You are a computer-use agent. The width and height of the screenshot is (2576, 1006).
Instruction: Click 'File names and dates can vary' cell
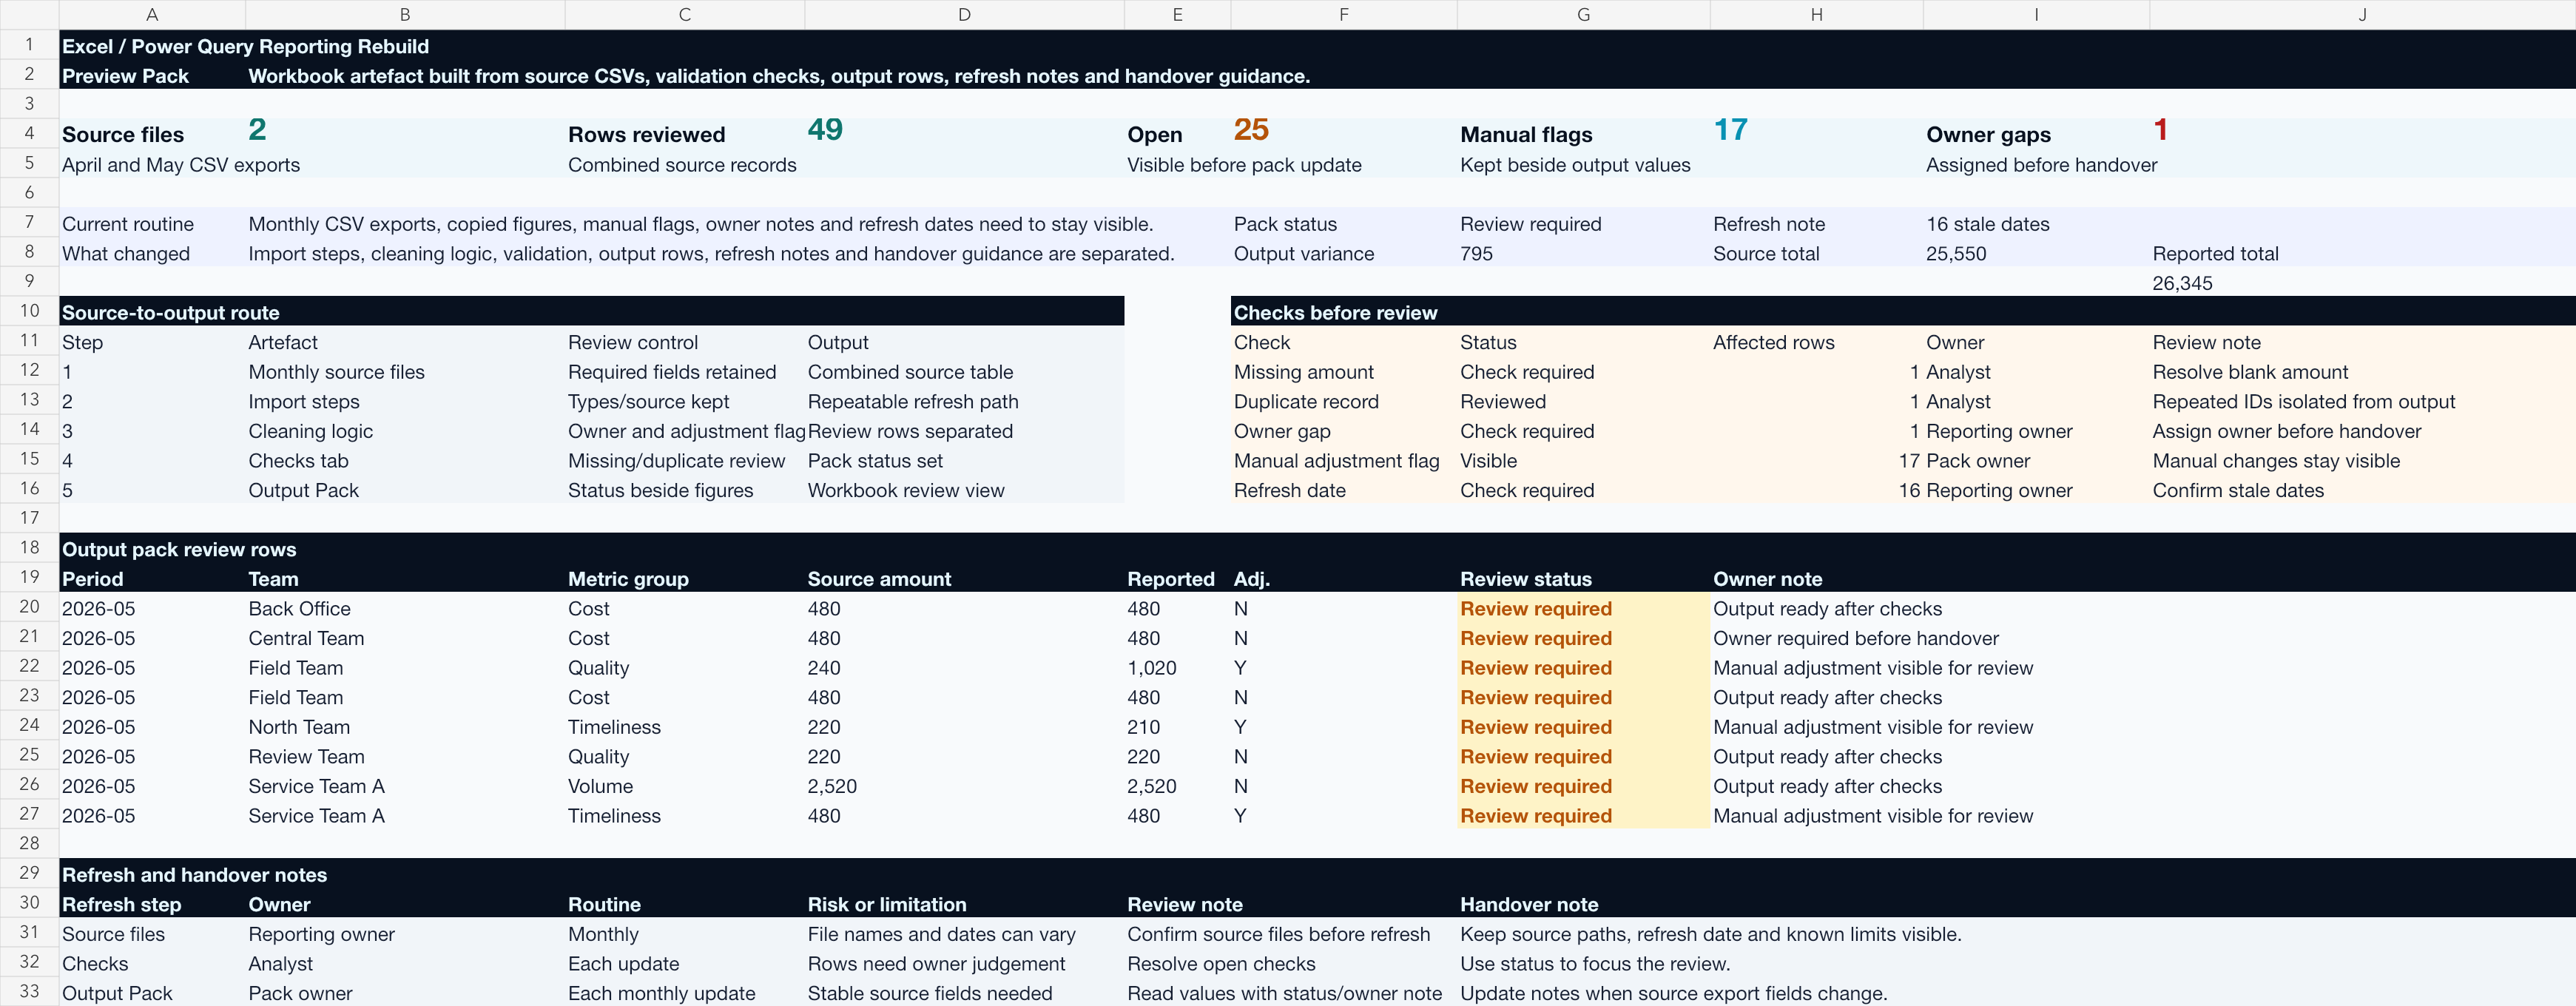pos(941,934)
